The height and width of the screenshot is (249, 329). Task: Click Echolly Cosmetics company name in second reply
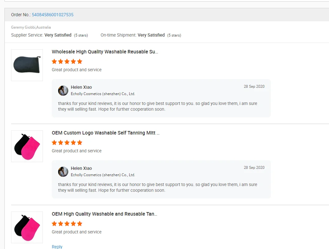click(103, 175)
